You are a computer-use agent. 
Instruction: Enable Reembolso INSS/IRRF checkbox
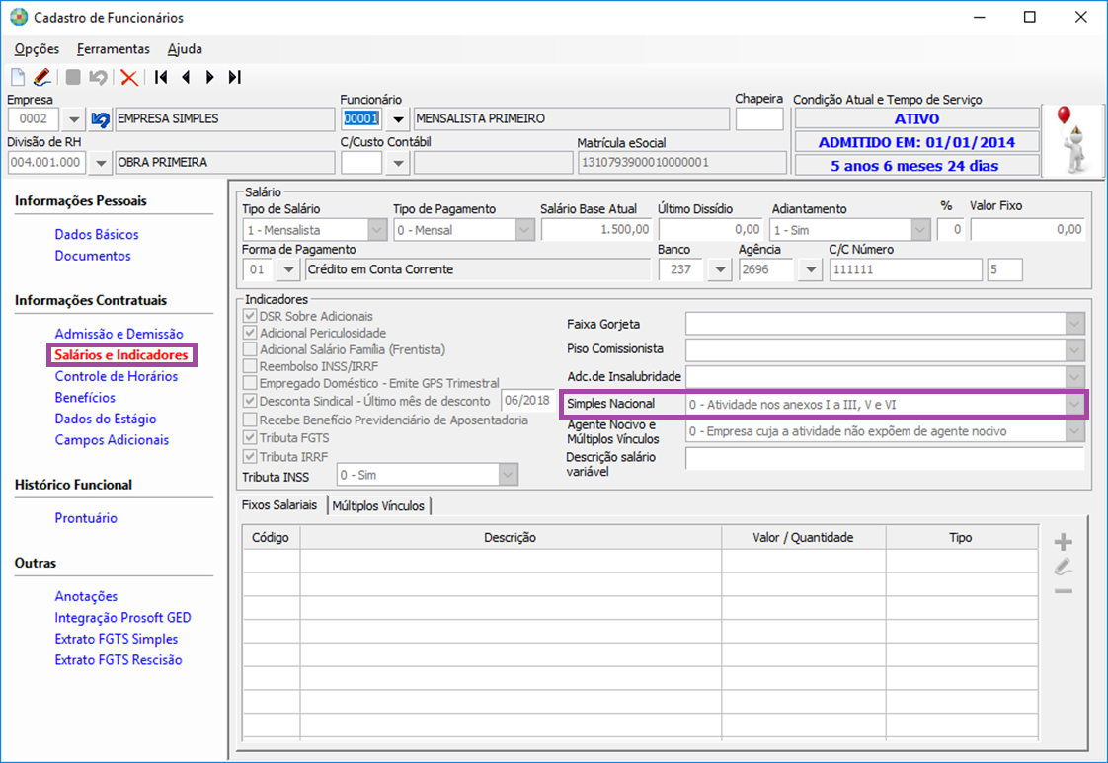point(249,365)
